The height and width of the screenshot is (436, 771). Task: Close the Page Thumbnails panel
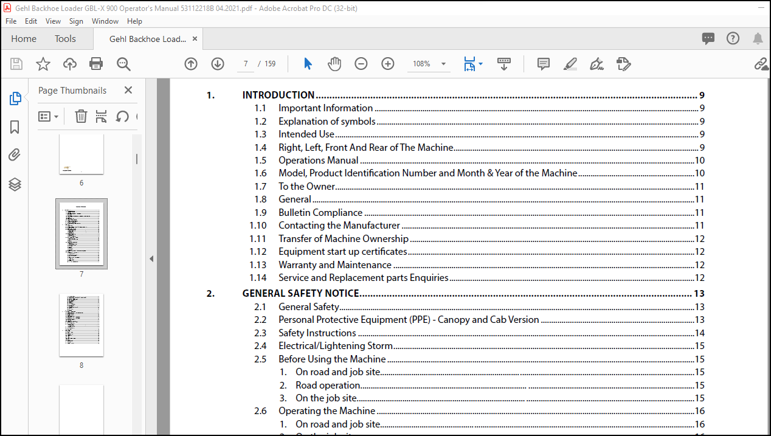pos(128,90)
